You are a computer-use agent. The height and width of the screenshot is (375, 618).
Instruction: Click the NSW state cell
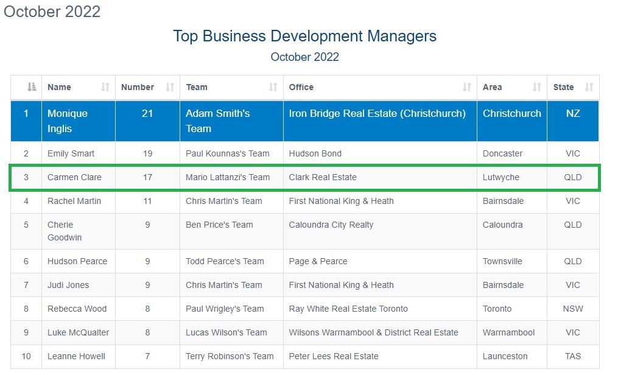click(573, 309)
